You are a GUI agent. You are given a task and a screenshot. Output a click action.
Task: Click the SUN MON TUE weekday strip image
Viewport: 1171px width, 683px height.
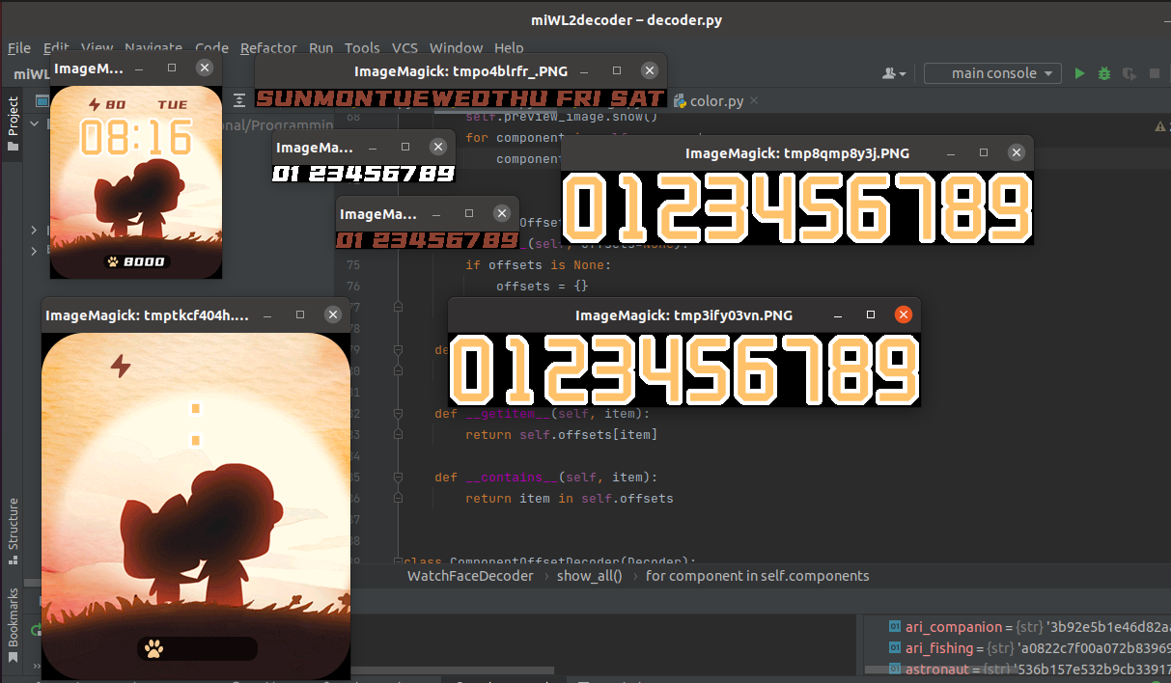(x=460, y=97)
